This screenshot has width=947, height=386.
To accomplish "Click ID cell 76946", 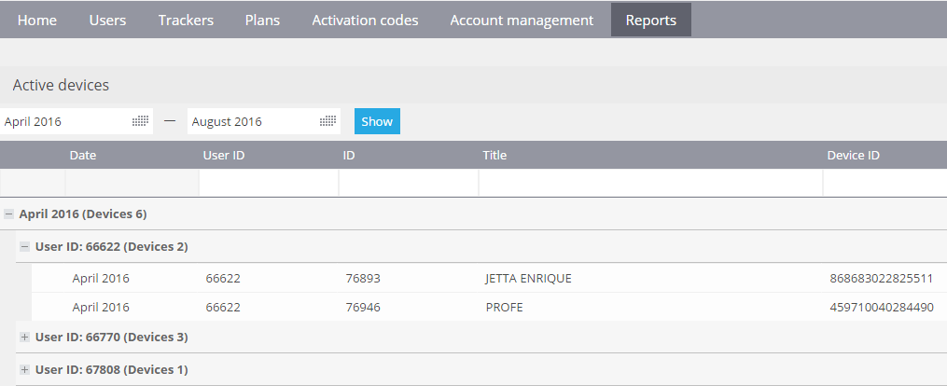I will pos(363,307).
